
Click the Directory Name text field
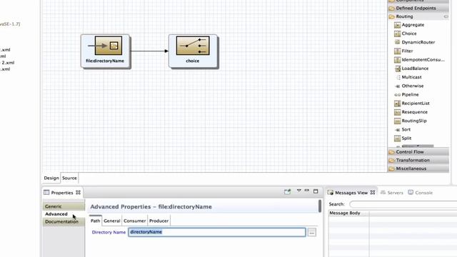[x=217, y=232]
